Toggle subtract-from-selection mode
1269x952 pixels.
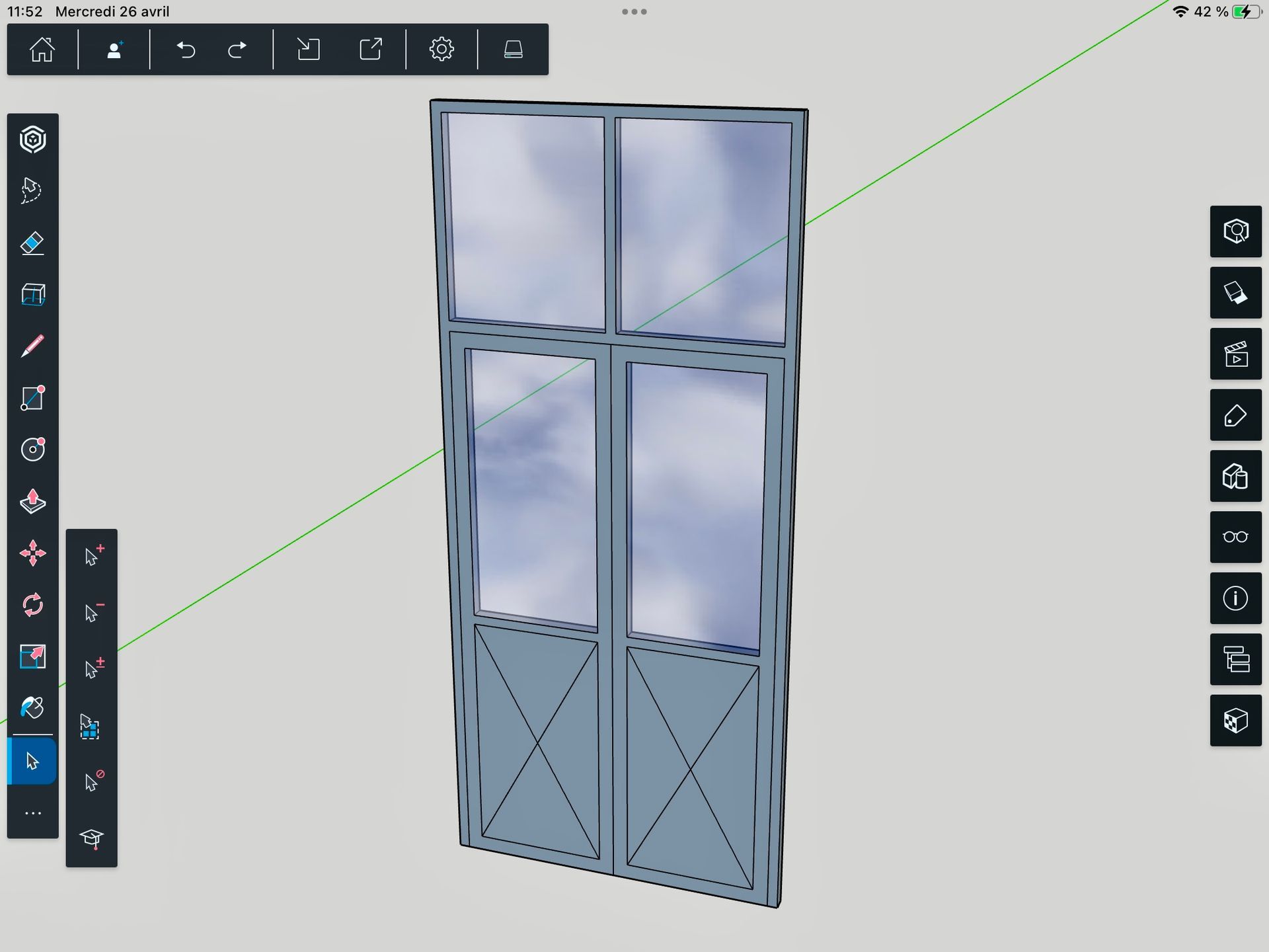(92, 612)
